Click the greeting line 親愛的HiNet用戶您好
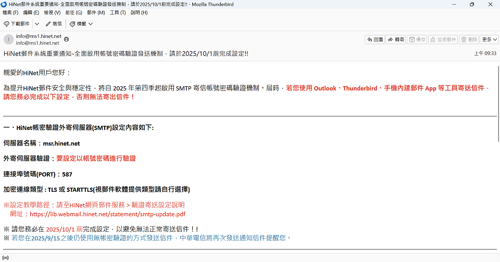500x262 pixels. (36, 73)
